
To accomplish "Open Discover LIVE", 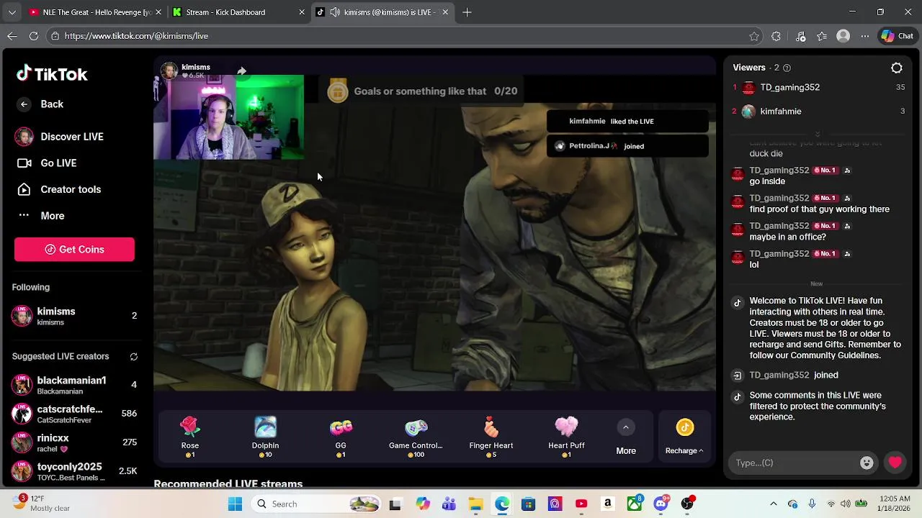I will click(x=60, y=137).
